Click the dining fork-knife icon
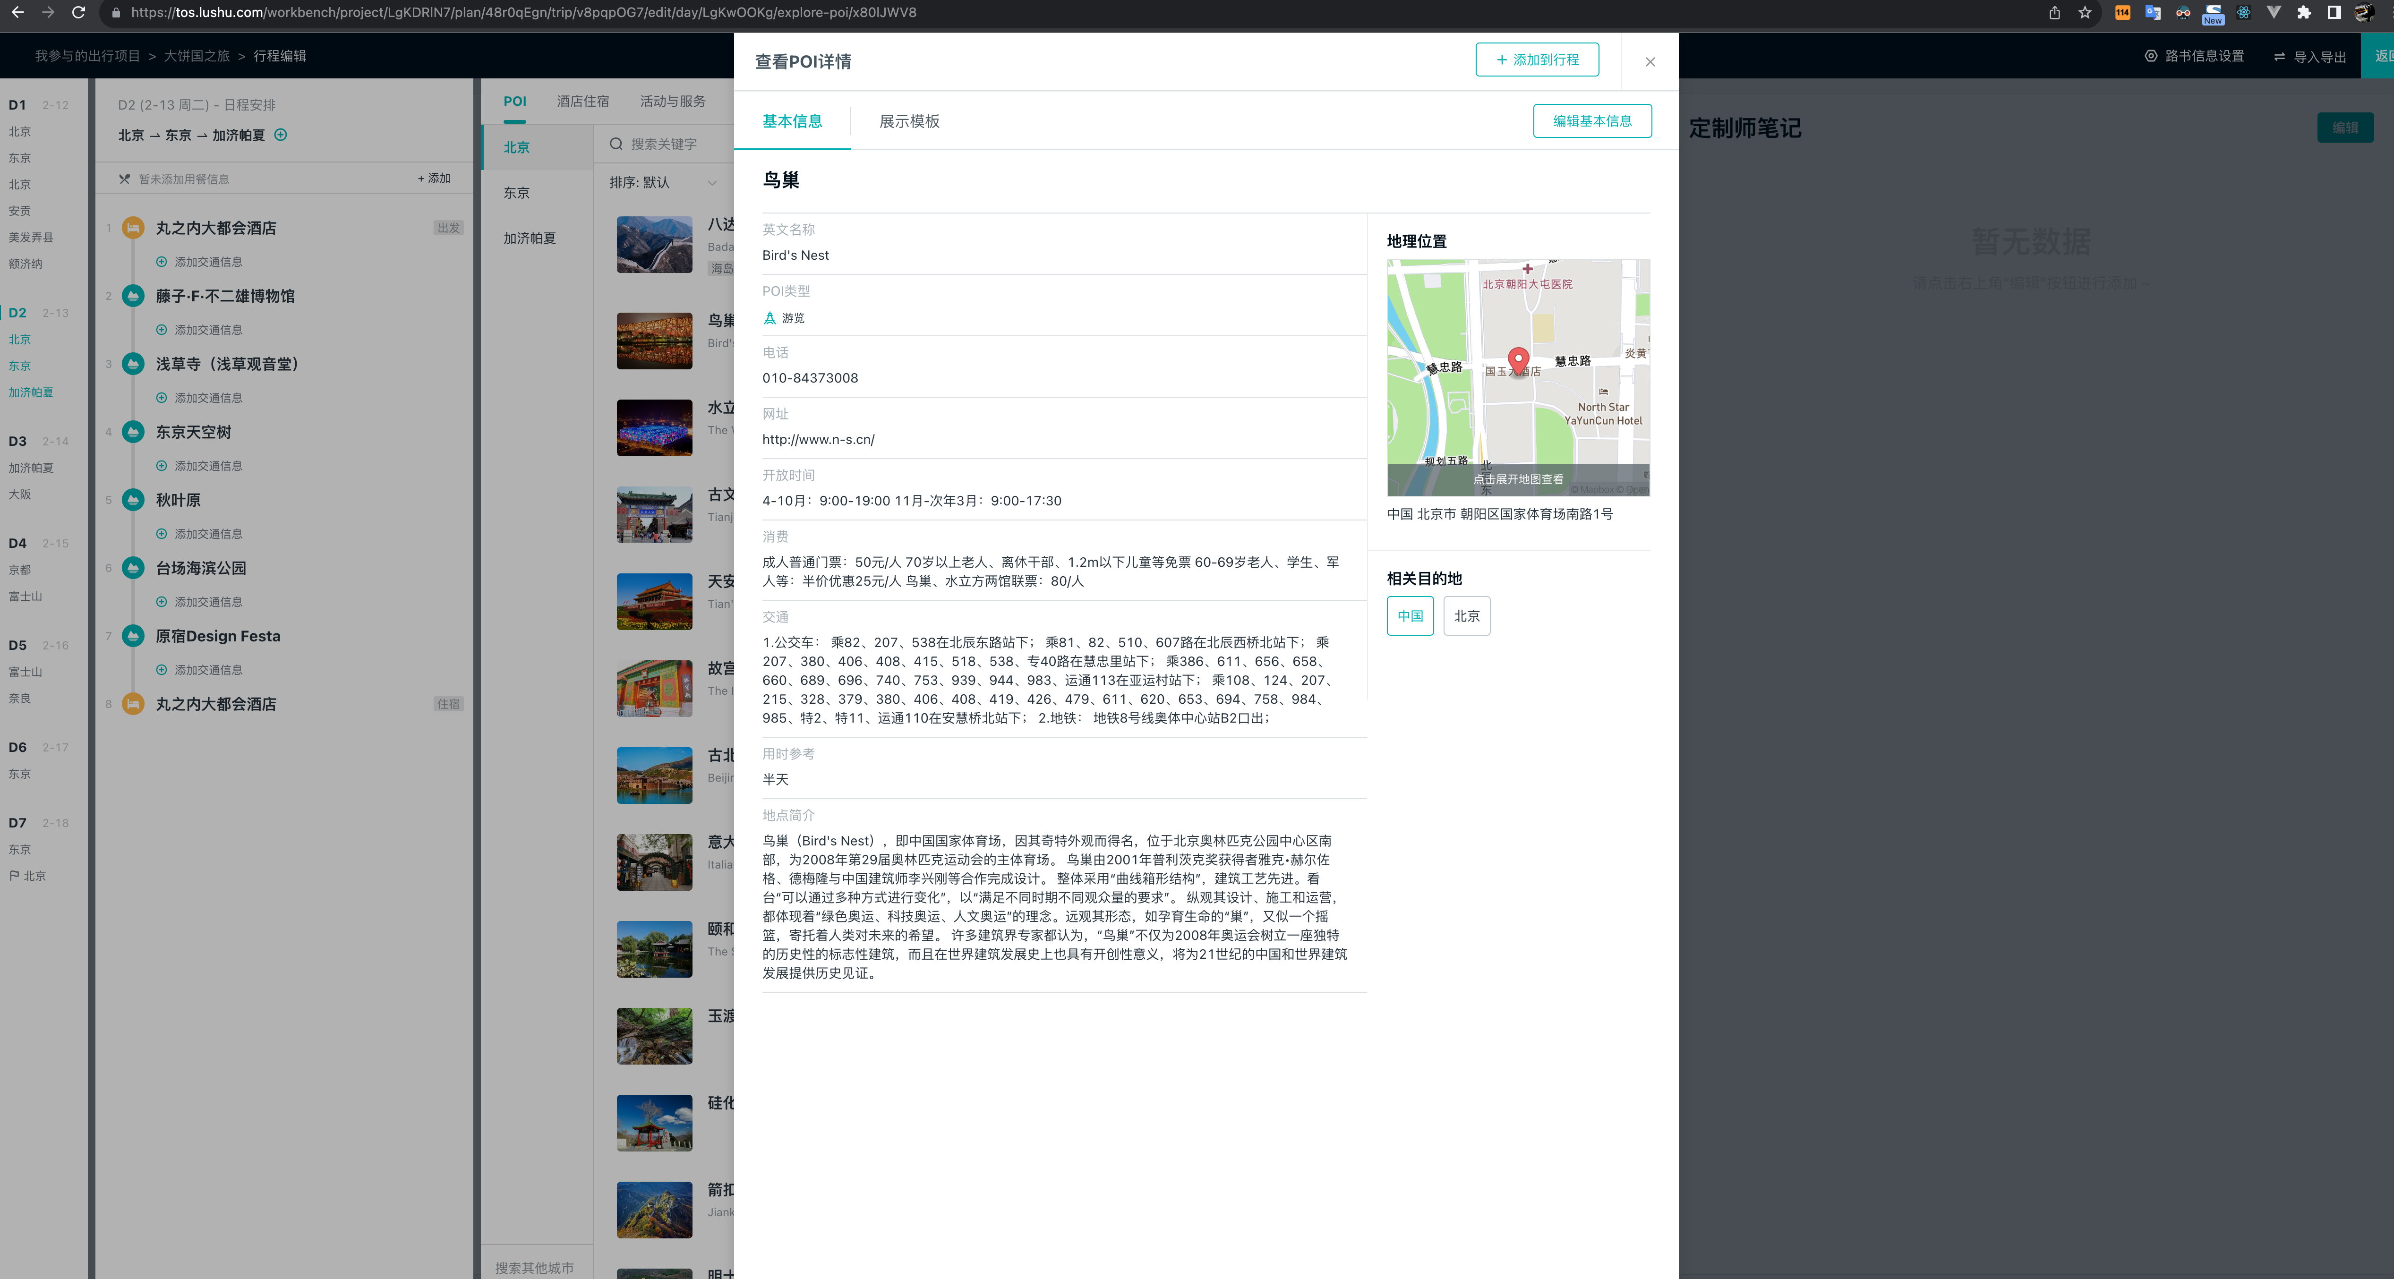Screen dimensions: 2394x1279 (125, 179)
